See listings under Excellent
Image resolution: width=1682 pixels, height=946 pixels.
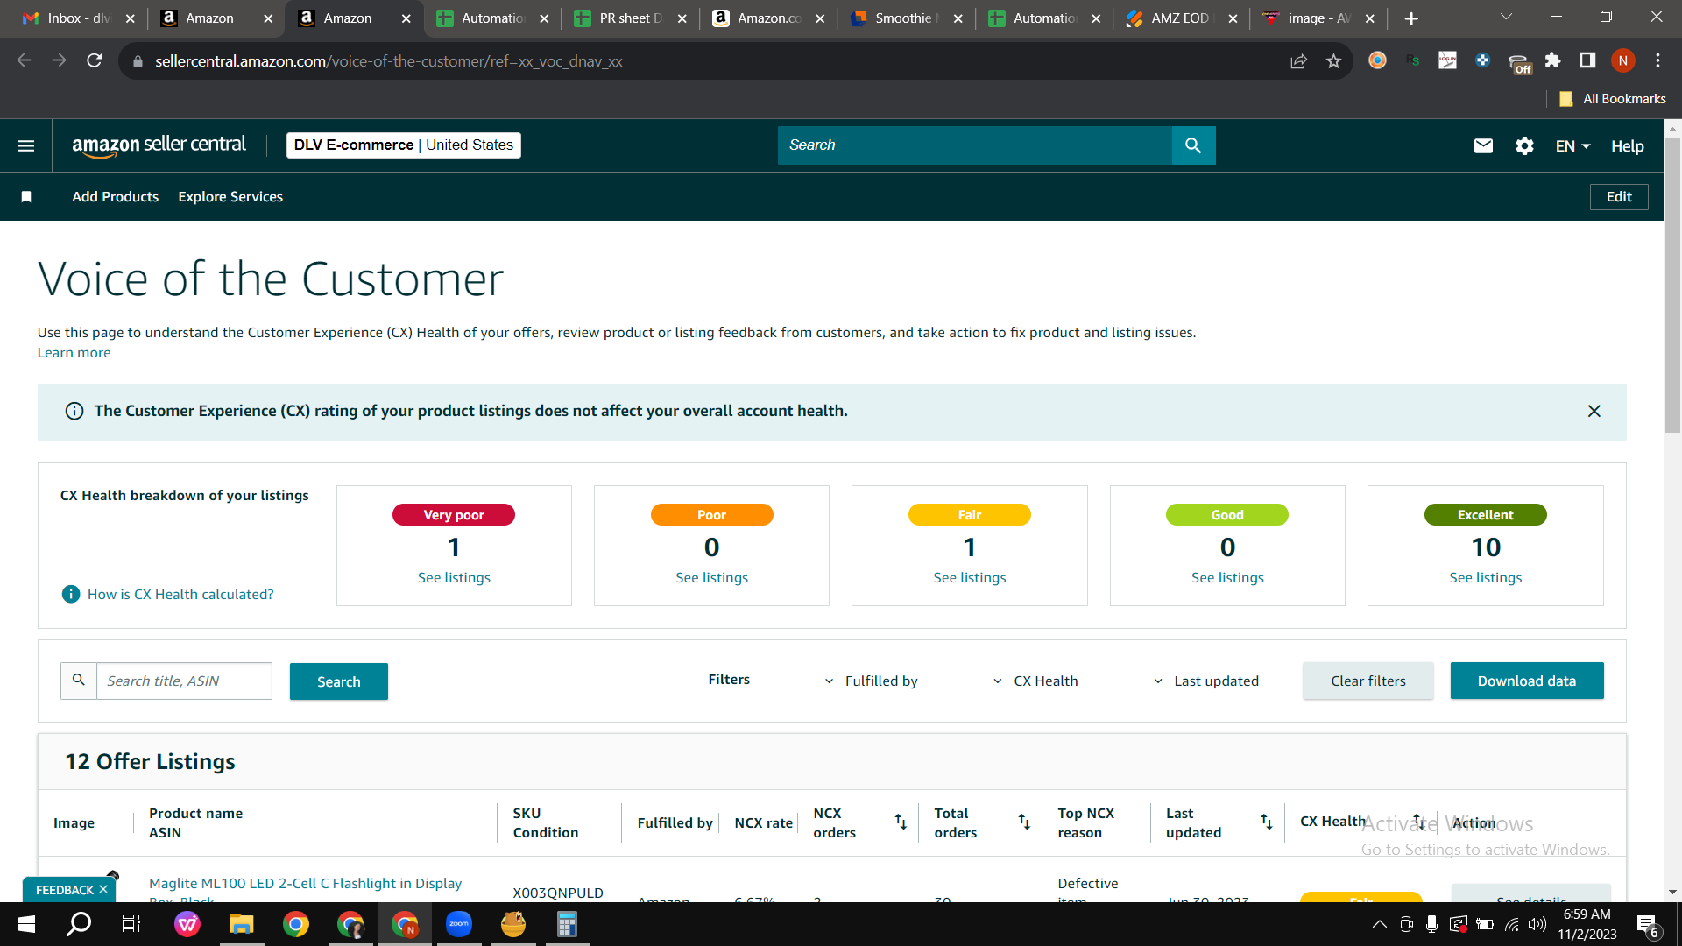pyautogui.click(x=1486, y=578)
